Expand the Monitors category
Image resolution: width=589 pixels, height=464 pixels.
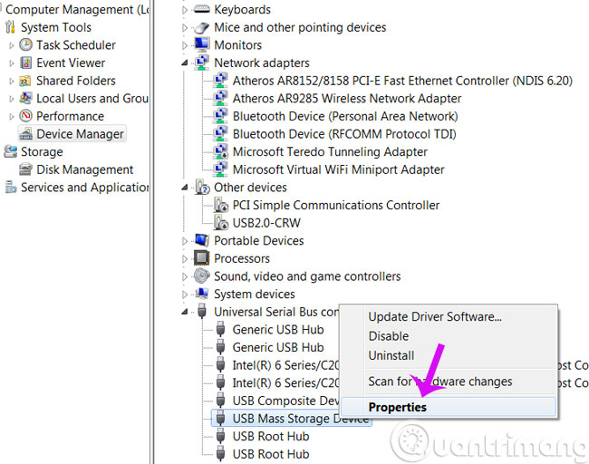(186, 45)
